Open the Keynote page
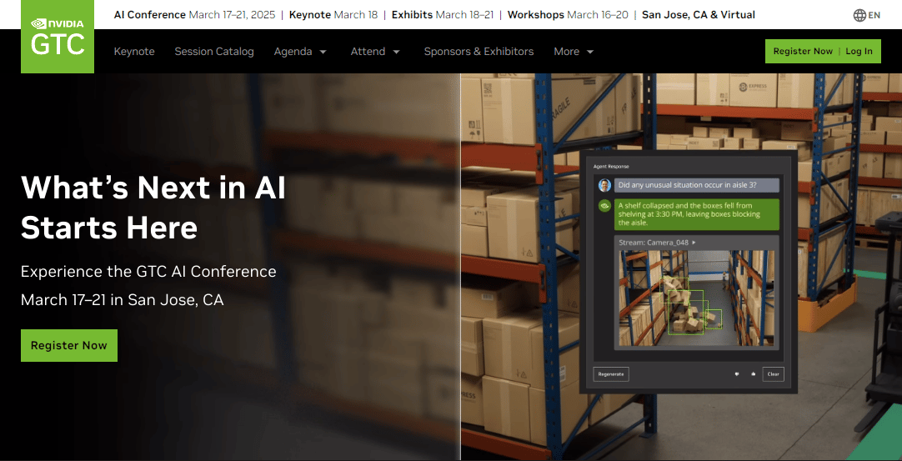This screenshot has width=902, height=461. (x=134, y=52)
